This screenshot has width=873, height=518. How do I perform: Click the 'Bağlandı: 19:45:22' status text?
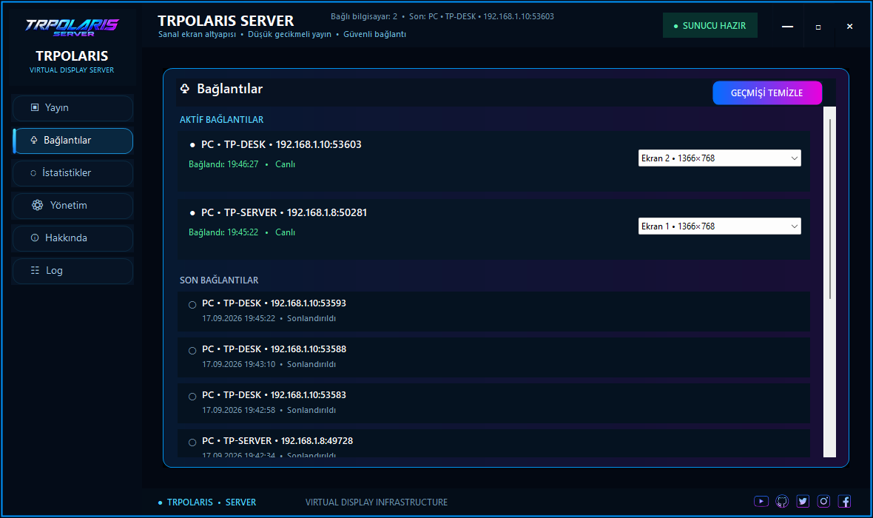point(223,232)
